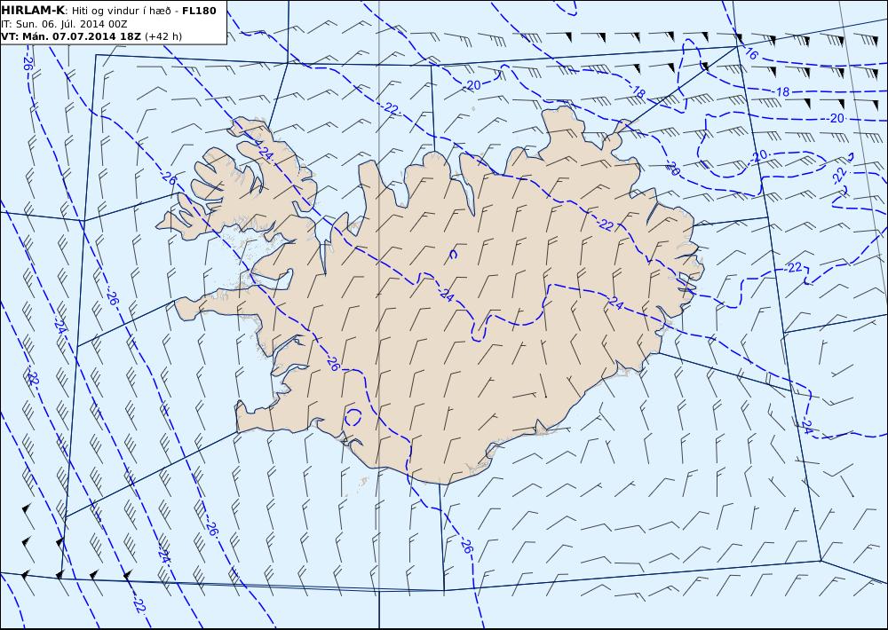Click the '16' isotherm contour label
Viewport: 888px width, 630px height.
click(x=751, y=54)
